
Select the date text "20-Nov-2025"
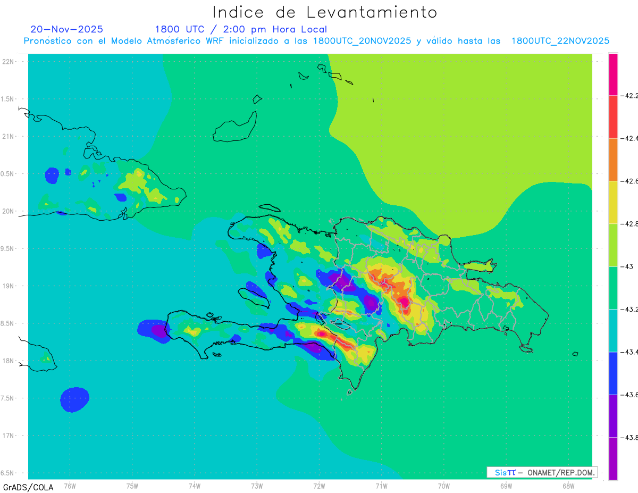(x=67, y=29)
